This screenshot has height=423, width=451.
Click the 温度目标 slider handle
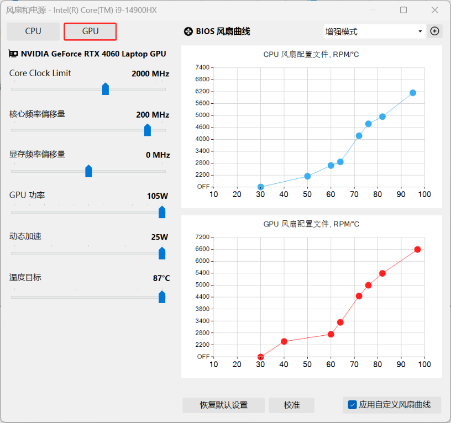162,297
